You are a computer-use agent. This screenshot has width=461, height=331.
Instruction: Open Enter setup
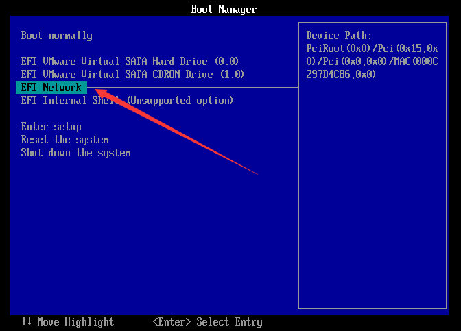tap(51, 127)
